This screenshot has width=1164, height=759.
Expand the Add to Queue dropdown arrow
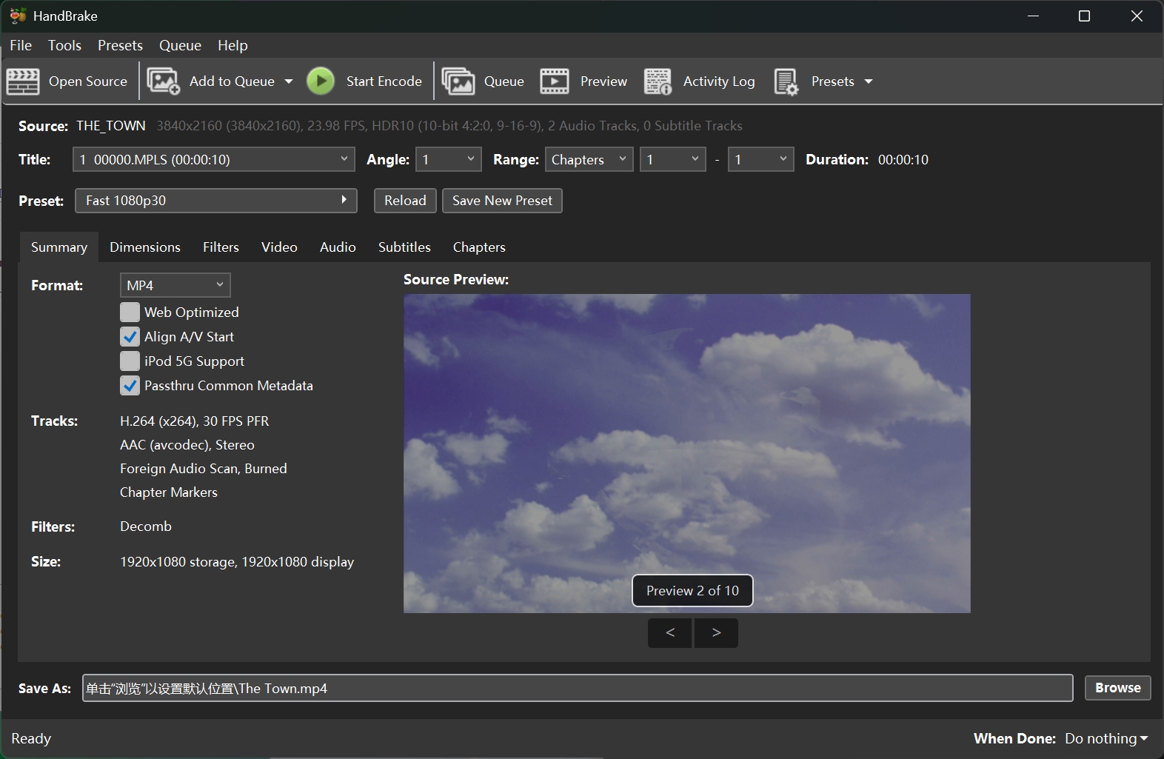point(289,81)
